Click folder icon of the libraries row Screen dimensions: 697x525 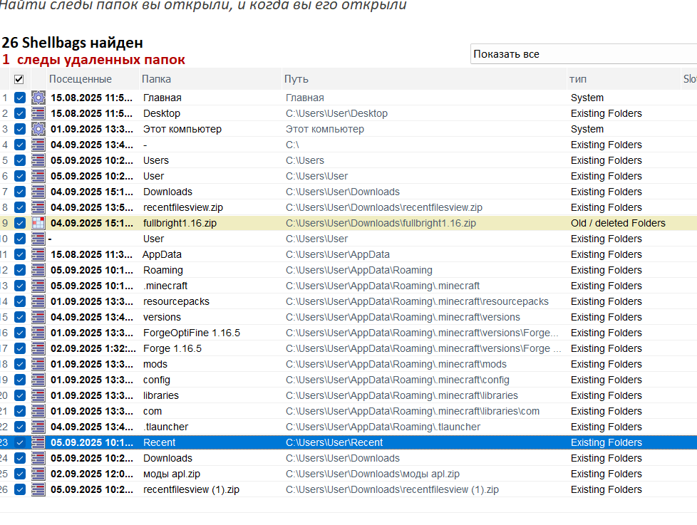tap(38, 395)
